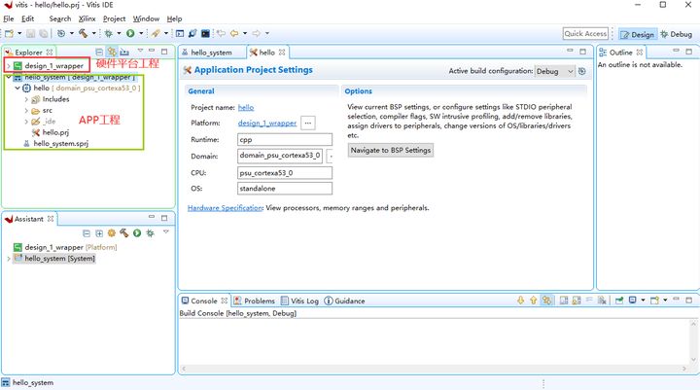Screen dimensions: 700x390
Task: Open Active build configuration dropdown
Action: (554, 71)
